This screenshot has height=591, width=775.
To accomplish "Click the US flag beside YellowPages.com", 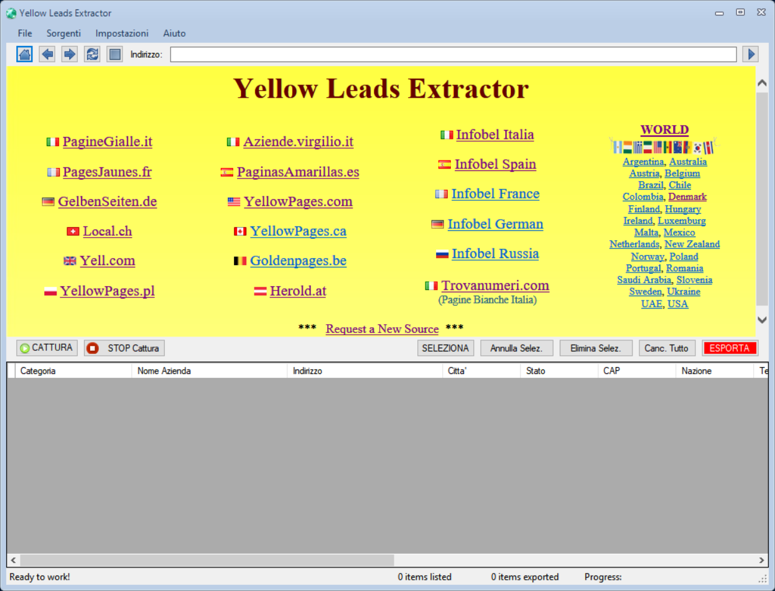I will [234, 202].
